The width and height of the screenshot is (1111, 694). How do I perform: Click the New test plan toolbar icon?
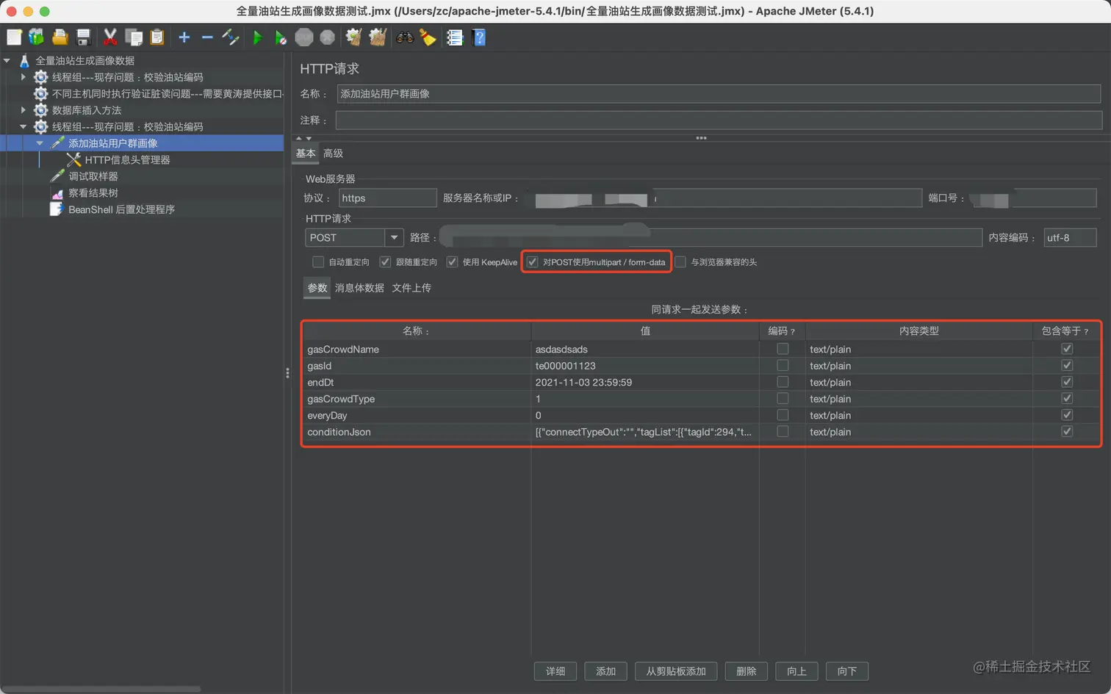pyautogui.click(x=14, y=37)
